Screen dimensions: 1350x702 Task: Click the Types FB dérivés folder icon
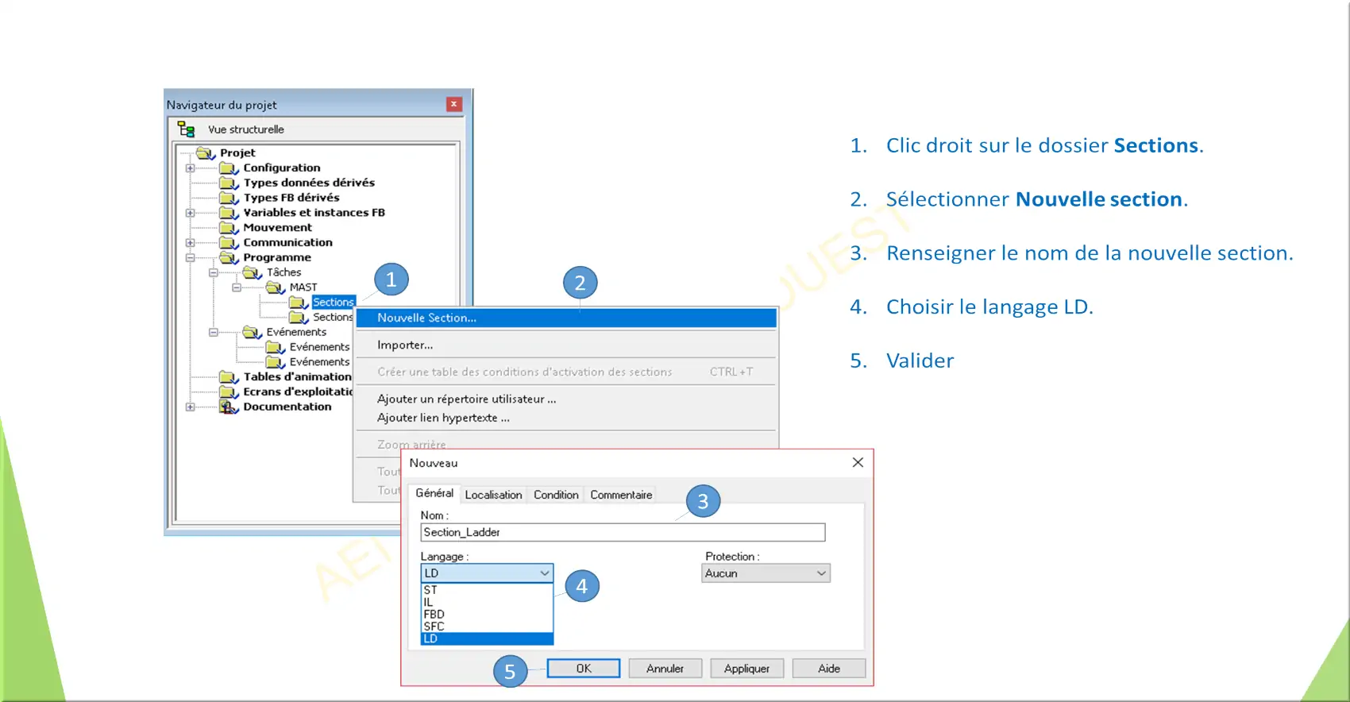[x=229, y=198]
